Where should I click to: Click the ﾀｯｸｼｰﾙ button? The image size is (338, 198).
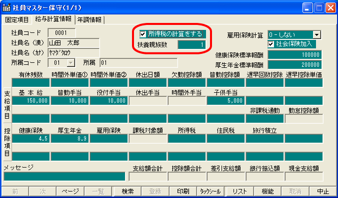click(x=211, y=191)
